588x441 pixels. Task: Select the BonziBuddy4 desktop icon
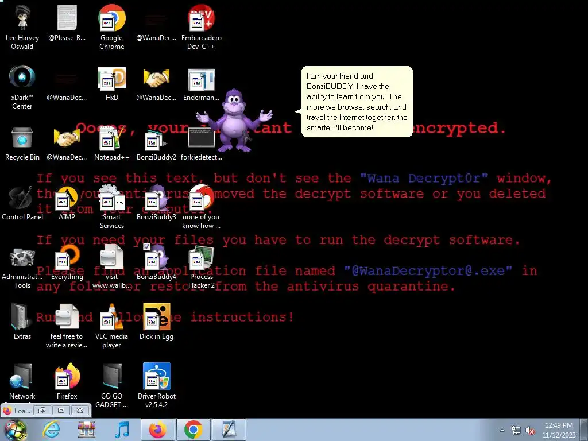156,263
